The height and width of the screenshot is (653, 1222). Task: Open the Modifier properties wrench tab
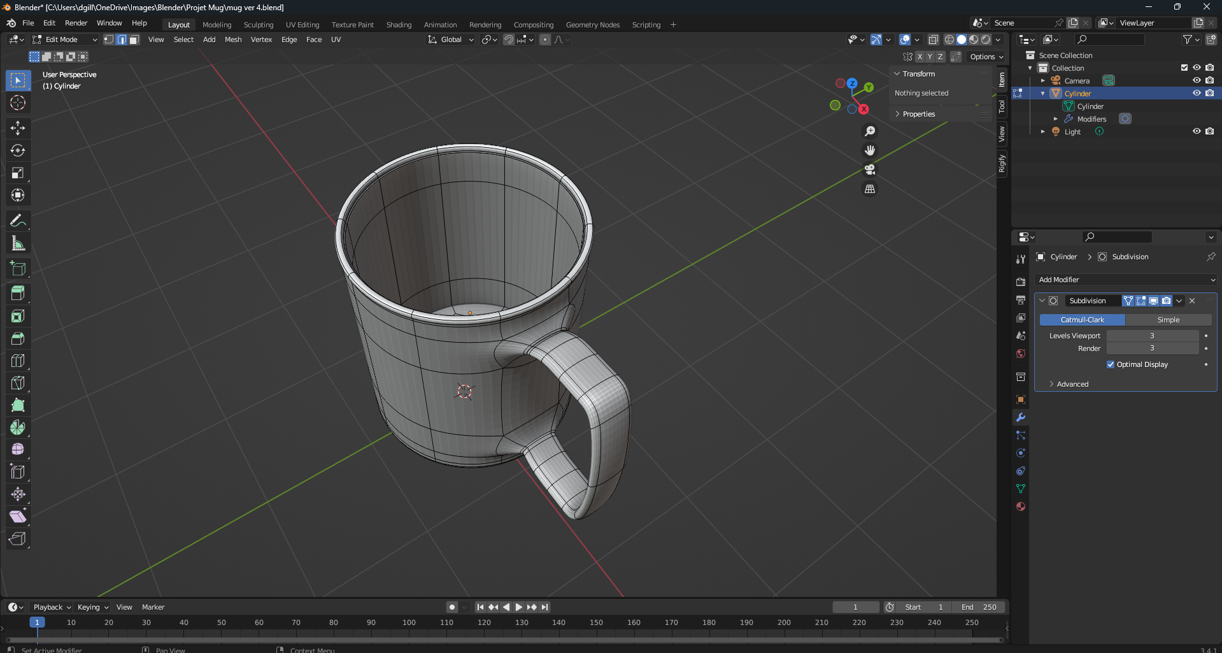(x=1021, y=418)
